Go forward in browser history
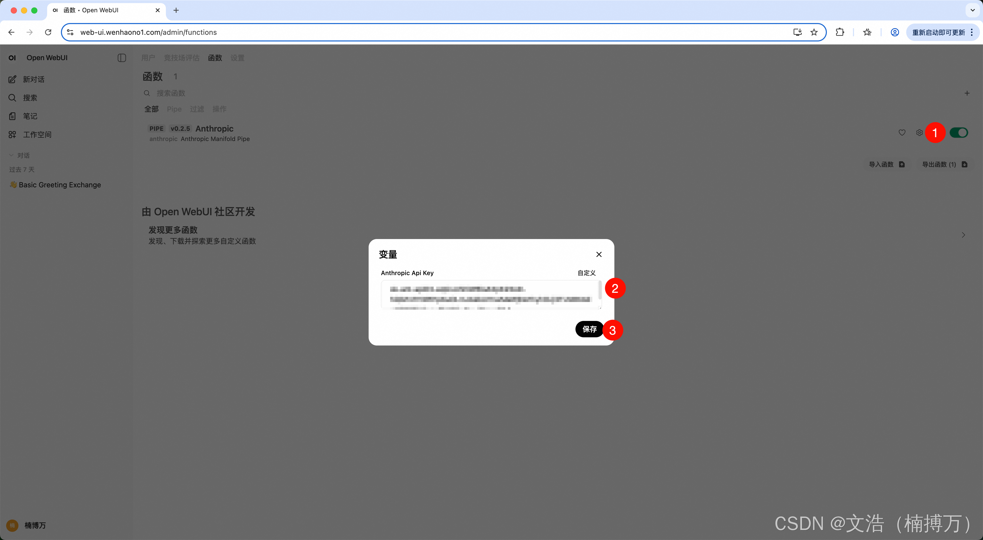 (x=30, y=33)
